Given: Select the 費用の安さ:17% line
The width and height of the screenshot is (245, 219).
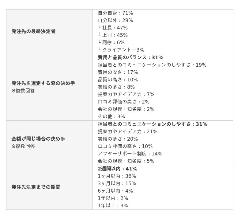Looking at the screenshot, I should pos(118,72).
